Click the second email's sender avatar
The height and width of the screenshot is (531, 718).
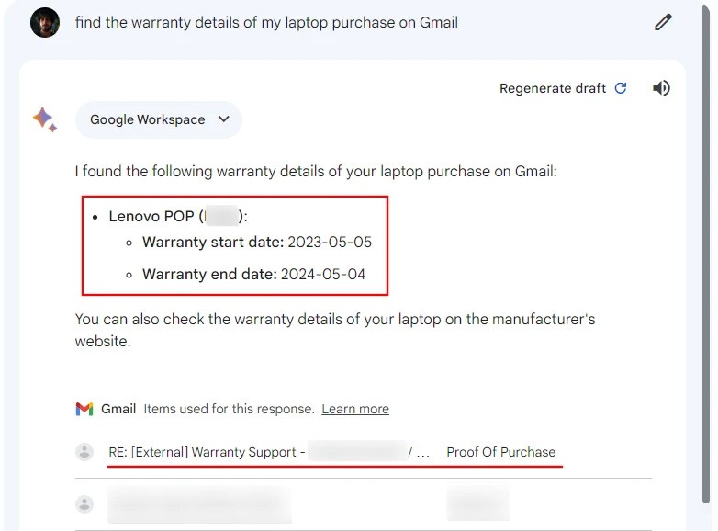pos(84,503)
